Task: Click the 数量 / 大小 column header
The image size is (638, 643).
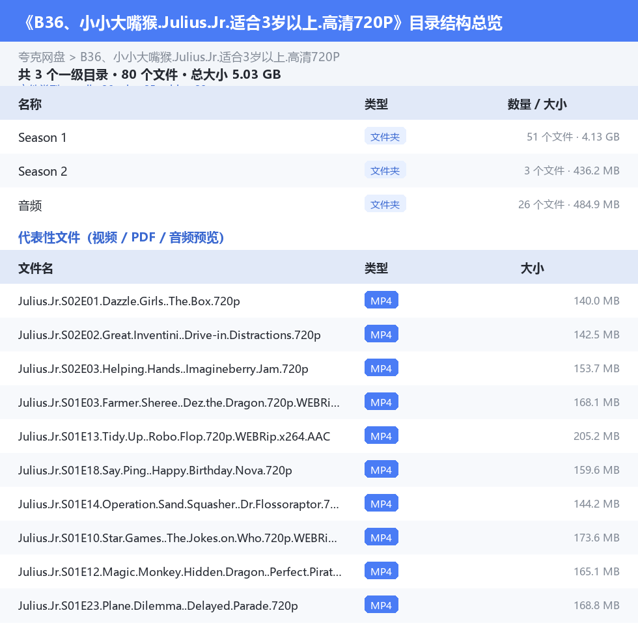Action: click(537, 104)
